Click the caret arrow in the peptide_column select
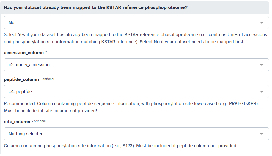 click(x=262, y=92)
